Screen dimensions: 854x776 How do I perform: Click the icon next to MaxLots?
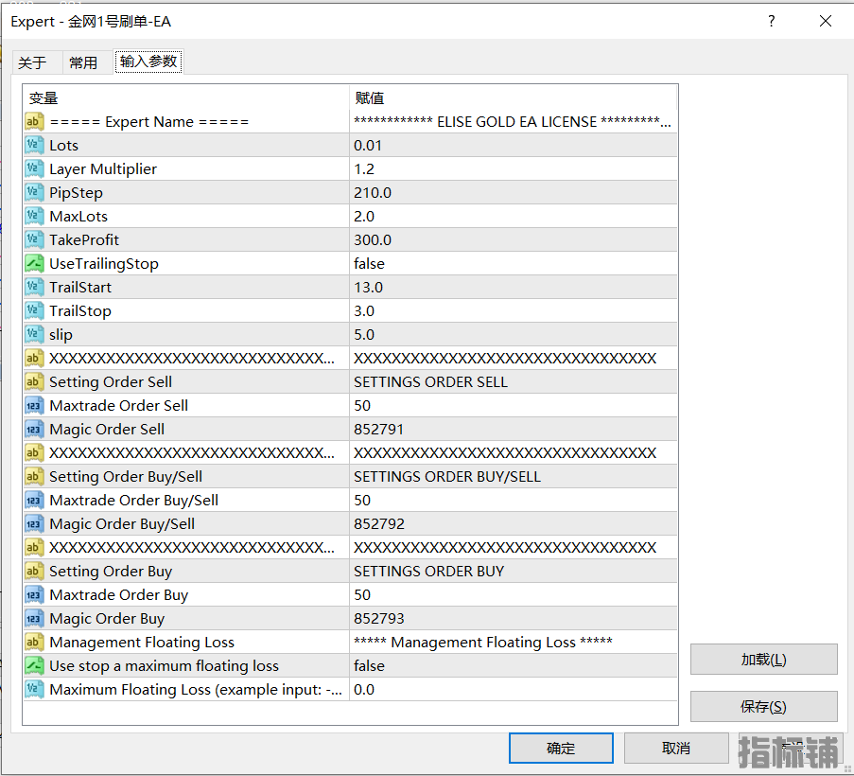34,217
